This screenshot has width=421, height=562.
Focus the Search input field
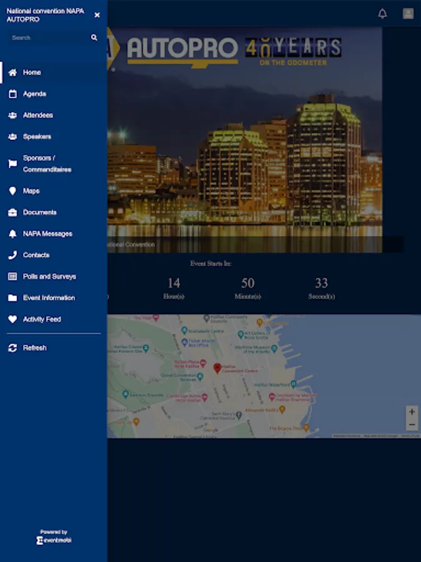point(49,37)
